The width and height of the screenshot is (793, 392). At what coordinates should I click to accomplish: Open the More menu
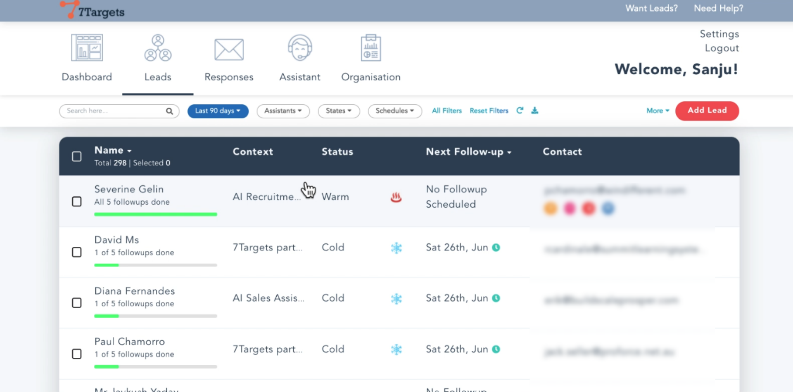point(658,111)
